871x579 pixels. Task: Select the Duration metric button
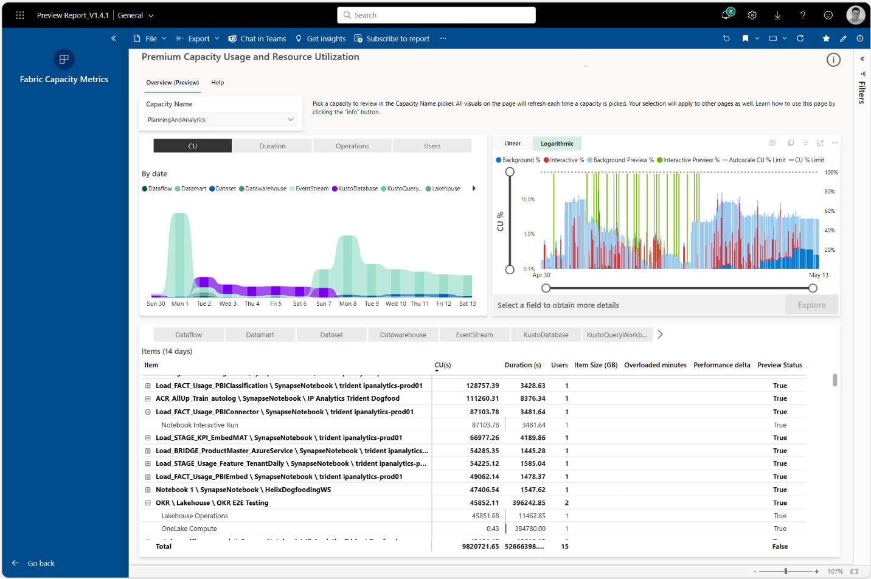(x=272, y=146)
